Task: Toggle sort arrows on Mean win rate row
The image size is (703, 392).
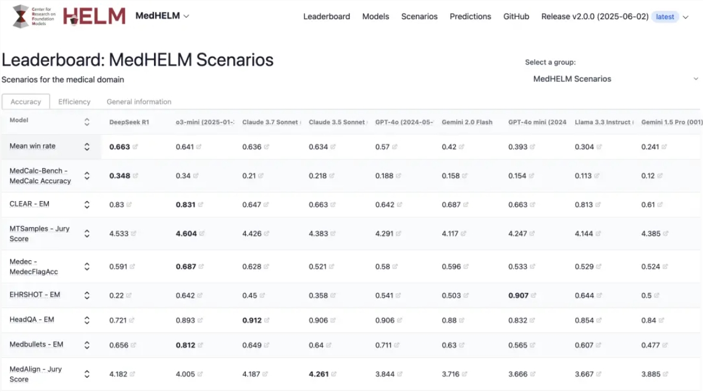Action: click(x=87, y=147)
